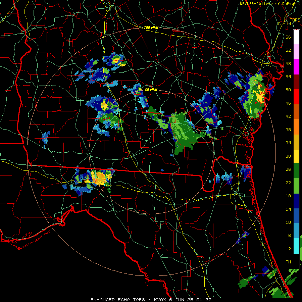Click the orange storm core on the state border
The height and width of the screenshot is (302, 302).
click(99, 178)
